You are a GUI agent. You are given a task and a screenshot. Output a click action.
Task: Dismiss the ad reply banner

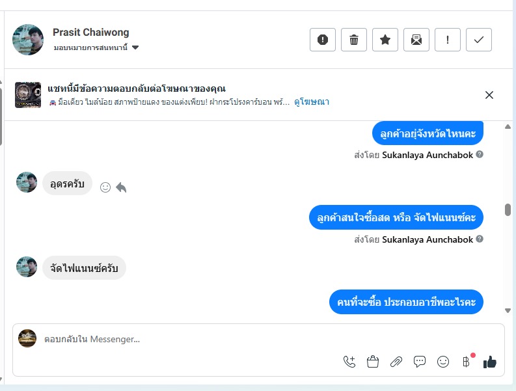pyautogui.click(x=489, y=95)
